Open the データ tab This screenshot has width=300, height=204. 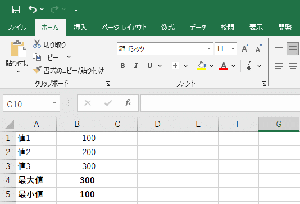pos(198,28)
